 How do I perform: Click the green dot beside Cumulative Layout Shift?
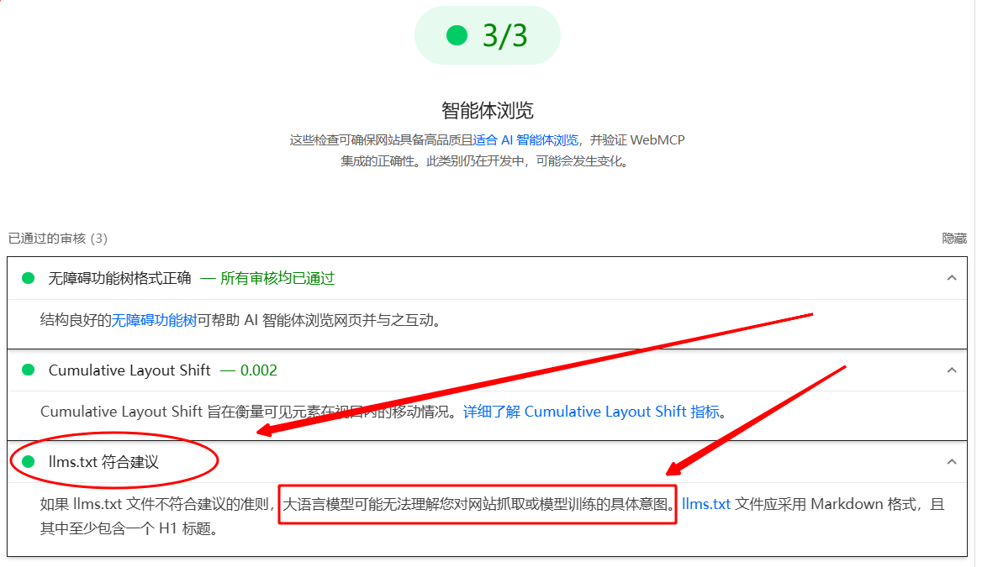click(29, 370)
